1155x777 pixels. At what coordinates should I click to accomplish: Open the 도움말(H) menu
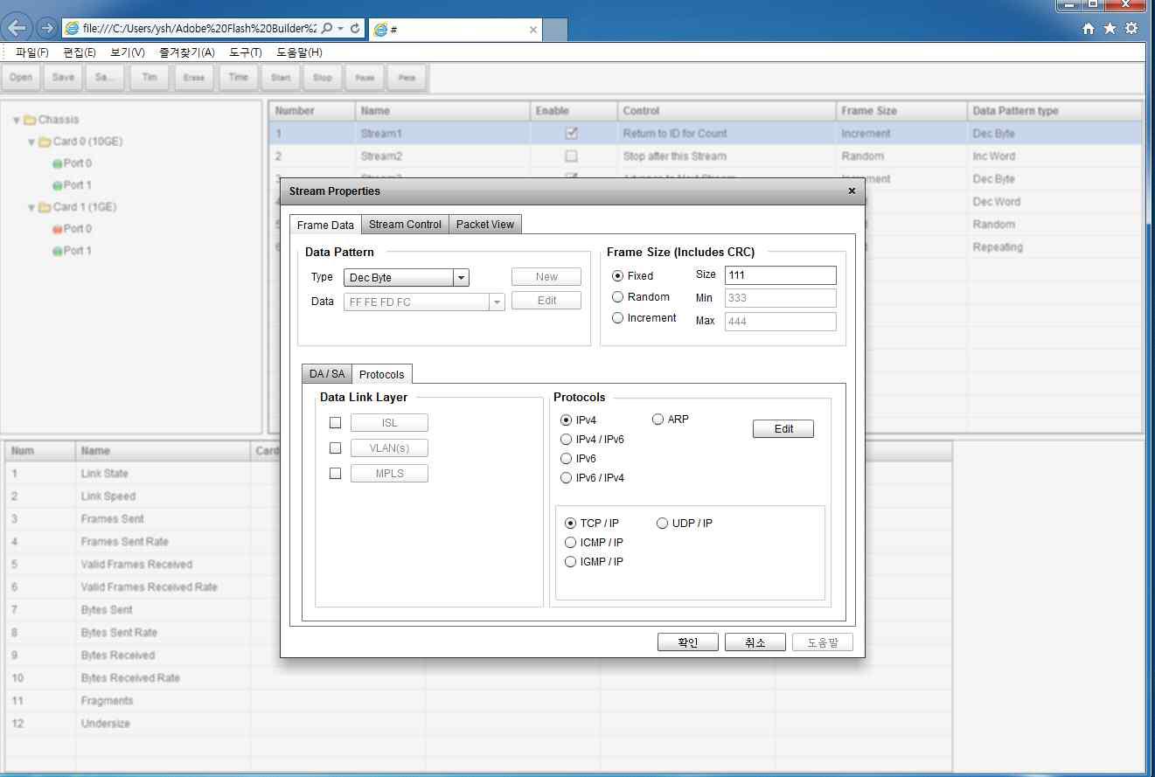pyautogui.click(x=300, y=52)
